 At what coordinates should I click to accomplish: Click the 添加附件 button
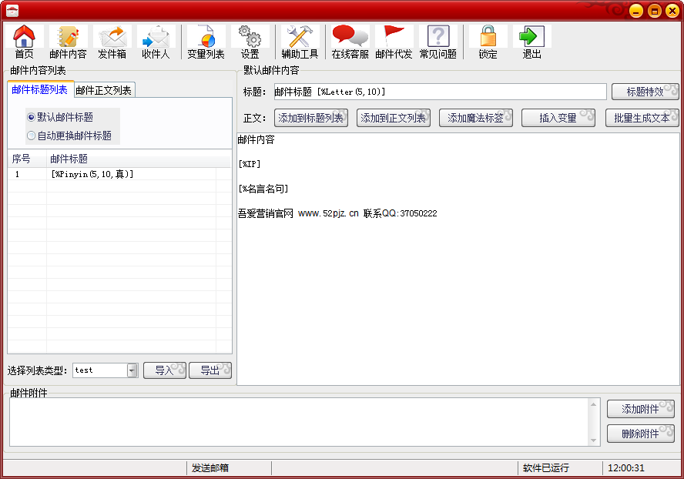[640, 409]
